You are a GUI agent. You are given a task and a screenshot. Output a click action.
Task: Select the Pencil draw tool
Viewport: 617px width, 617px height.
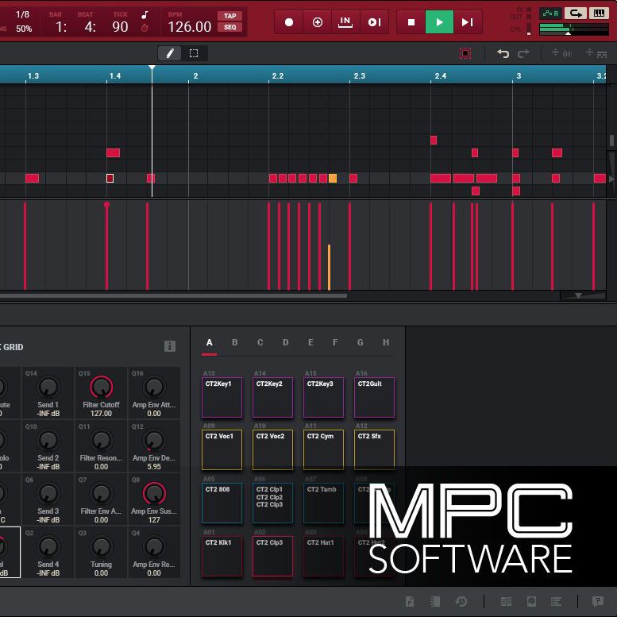point(170,53)
